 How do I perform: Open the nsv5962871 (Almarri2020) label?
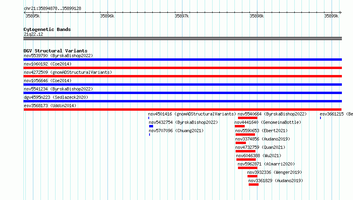click(266, 164)
